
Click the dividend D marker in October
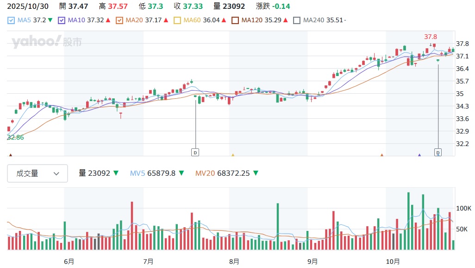pyautogui.click(x=438, y=152)
